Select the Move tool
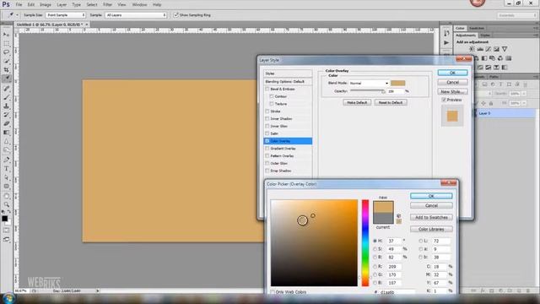Screen dimensions: 540x304 6,35
